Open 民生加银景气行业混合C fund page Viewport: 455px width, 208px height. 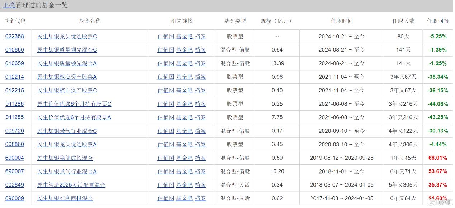coord(67,131)
